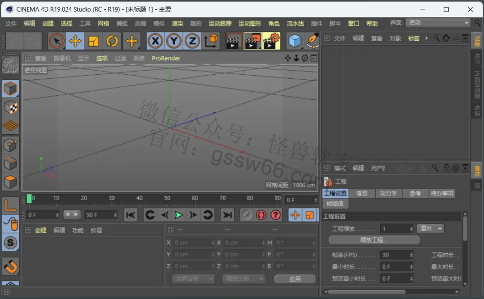Add a Cube primitive object
484x299 pixels.
tap(294, 41)
